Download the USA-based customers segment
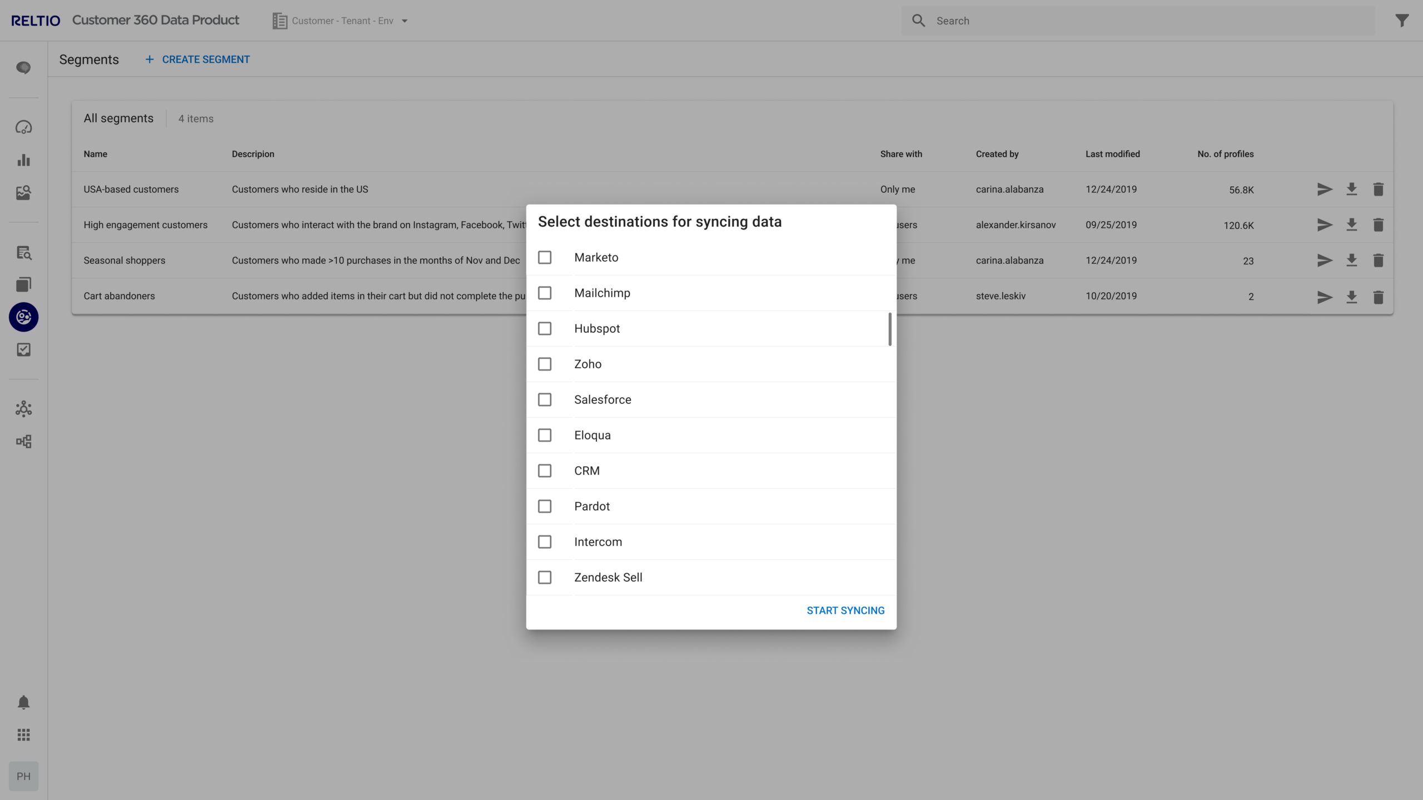 pos(1352,189)
